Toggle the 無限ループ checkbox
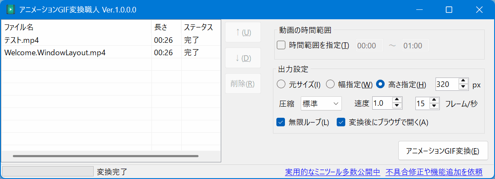The image size is (495, 179). 281,122
